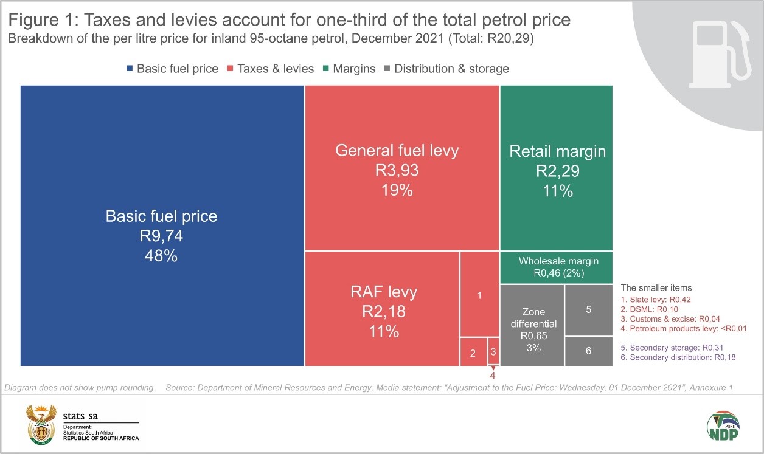Select the Retail margin R2,29 block

pyautogui.click(x=556, y=168)
